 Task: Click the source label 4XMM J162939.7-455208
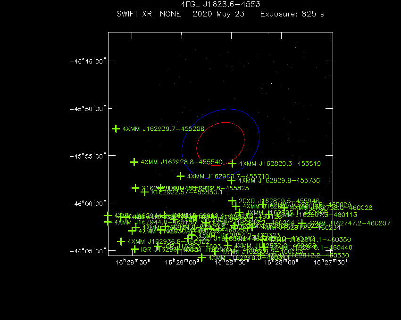click(x=163, y=129)
